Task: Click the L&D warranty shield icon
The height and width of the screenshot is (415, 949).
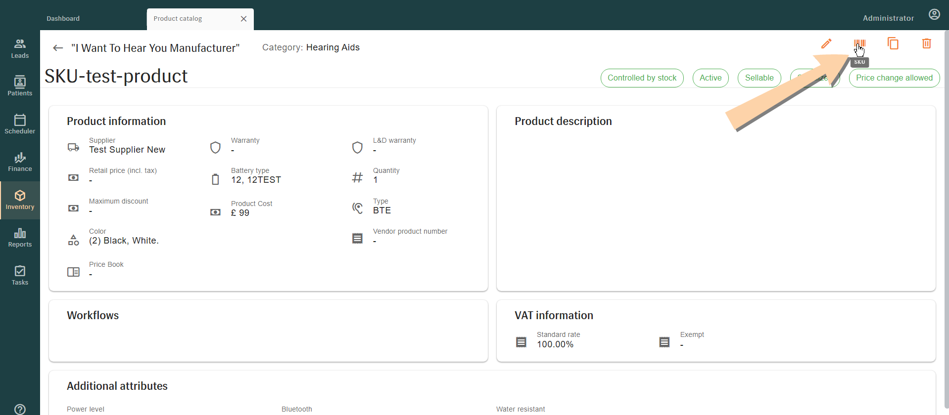Action: [x=357, y=147]
